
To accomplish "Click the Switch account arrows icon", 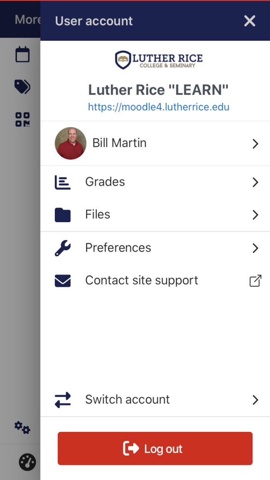I will pyautogui.click(x=63, y=400).
